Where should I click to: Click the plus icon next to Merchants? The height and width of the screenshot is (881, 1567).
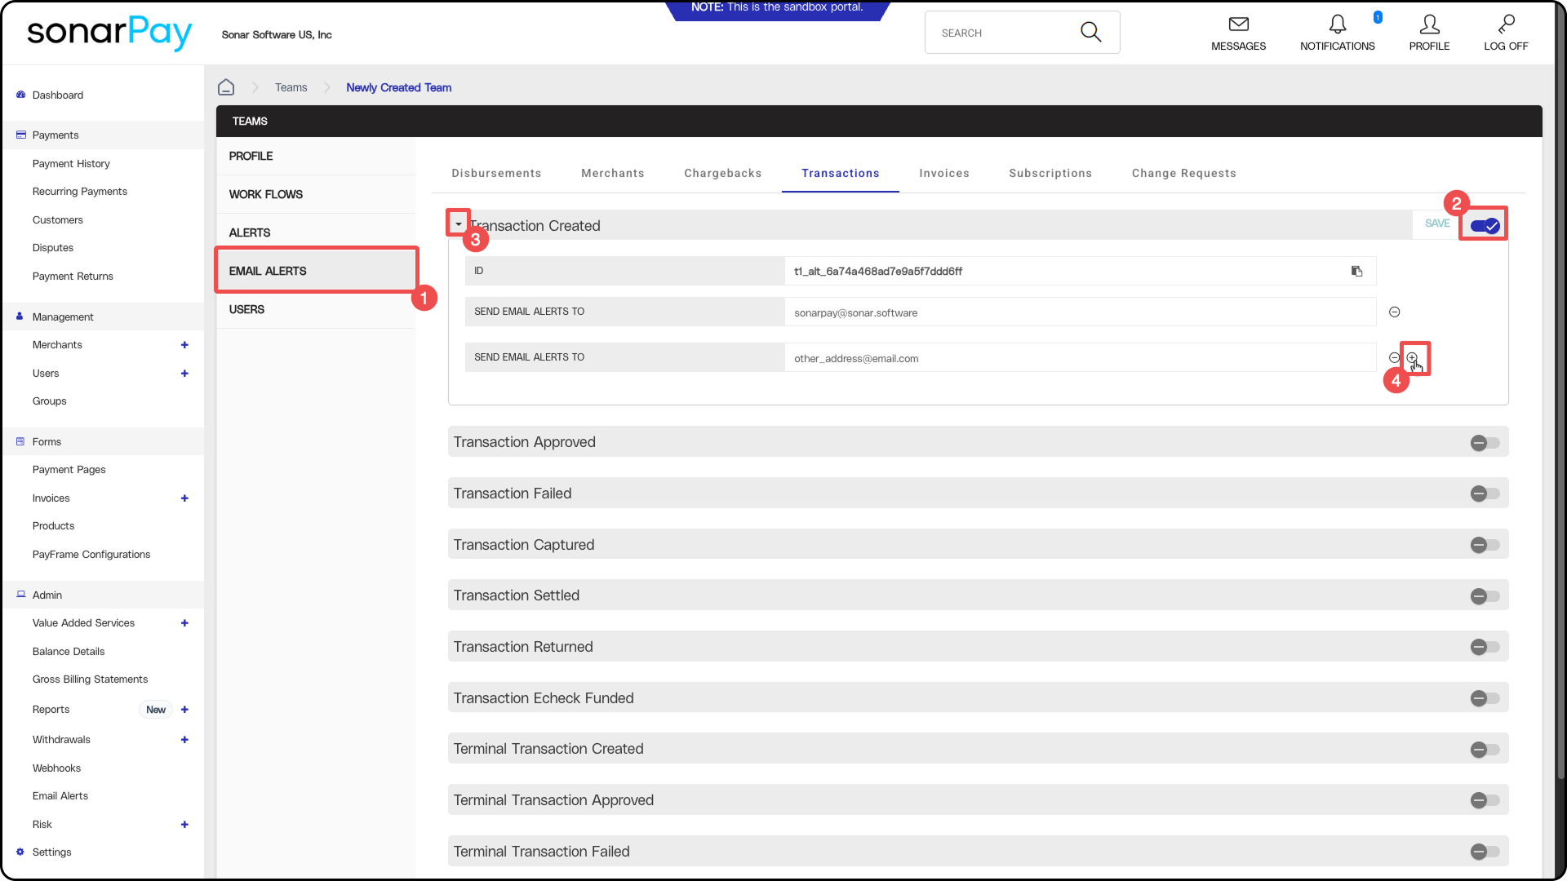184,345
